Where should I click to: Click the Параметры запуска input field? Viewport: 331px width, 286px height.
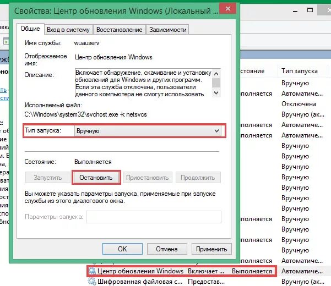point(154,217)
